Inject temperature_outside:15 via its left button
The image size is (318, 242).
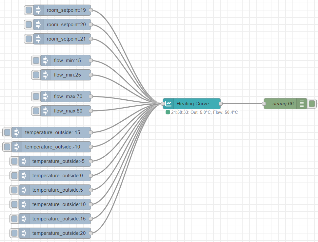14,219
